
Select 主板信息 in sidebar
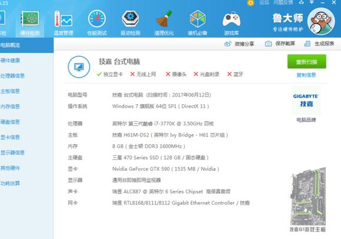coord(10,91)
